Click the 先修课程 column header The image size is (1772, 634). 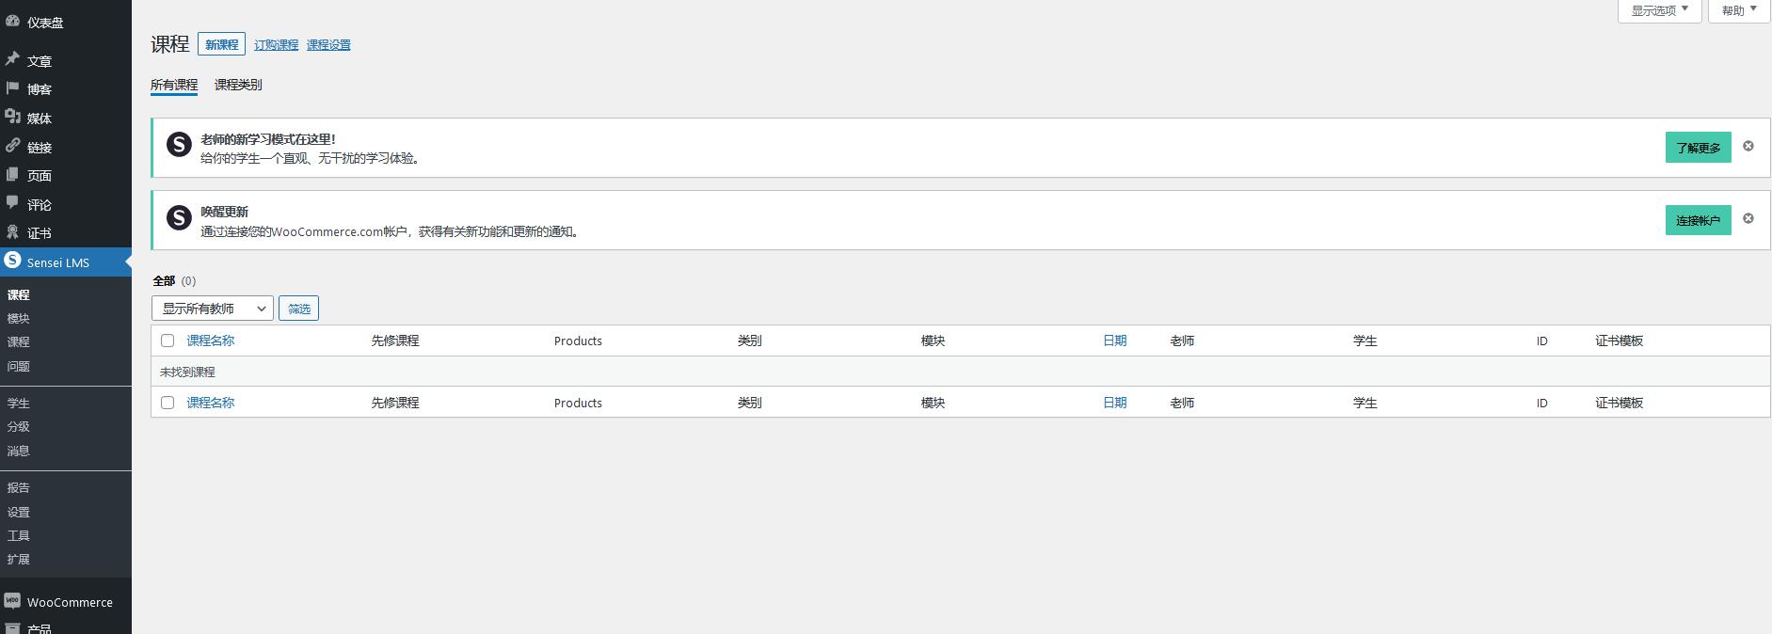(395, 341)
